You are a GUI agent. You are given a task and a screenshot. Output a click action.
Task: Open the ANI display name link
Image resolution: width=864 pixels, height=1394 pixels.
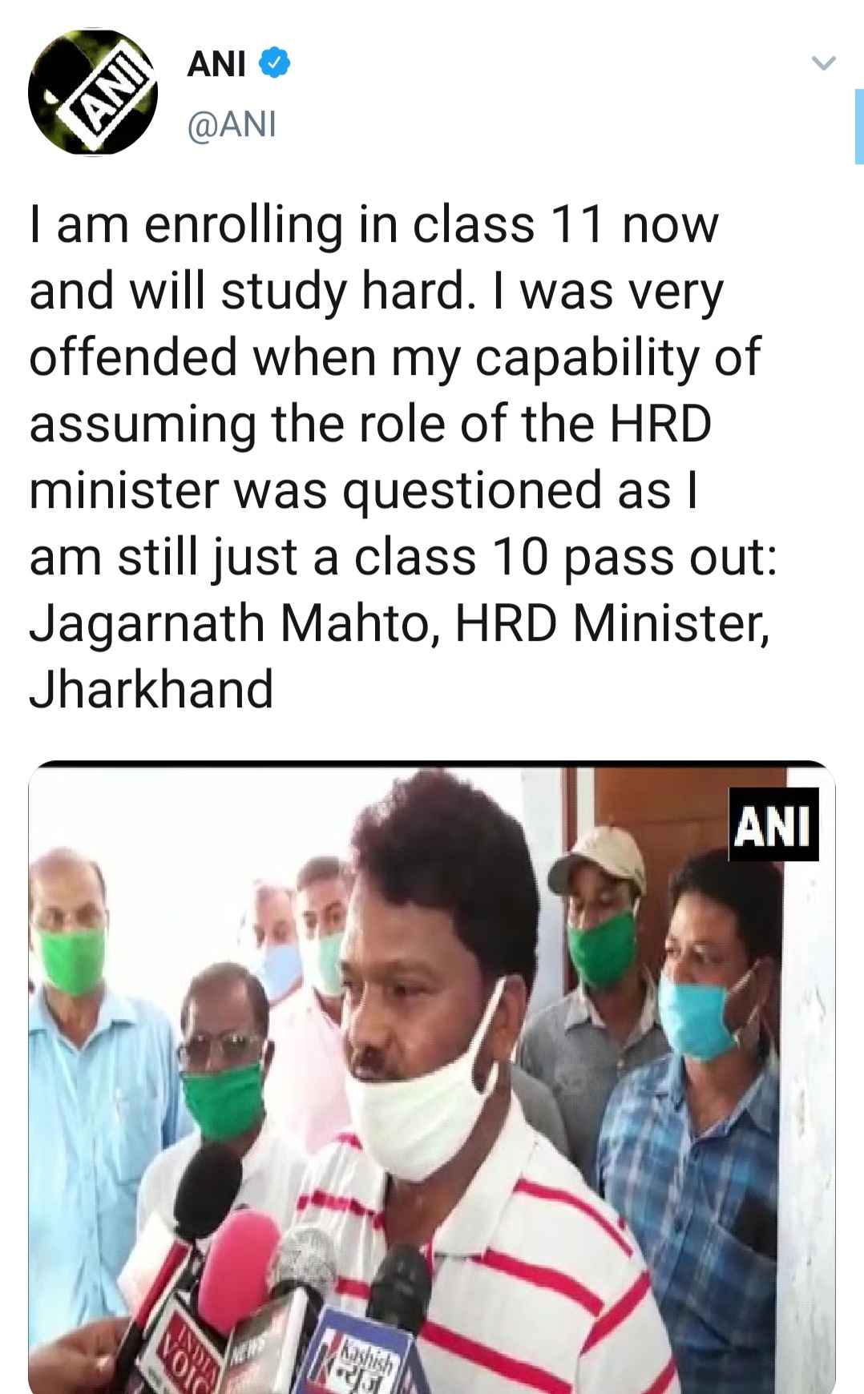(216, 64)
